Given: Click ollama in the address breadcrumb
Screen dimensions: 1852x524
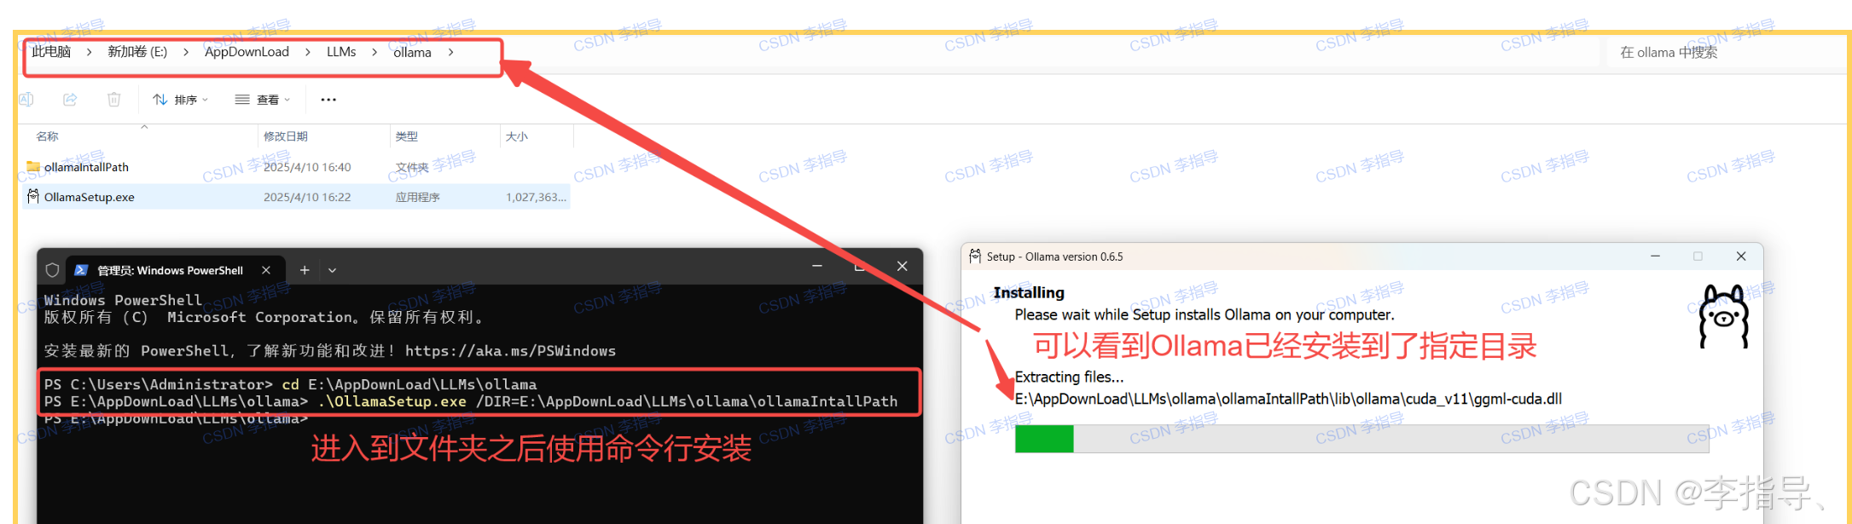Looking at the screenshot, I should 412,52.
